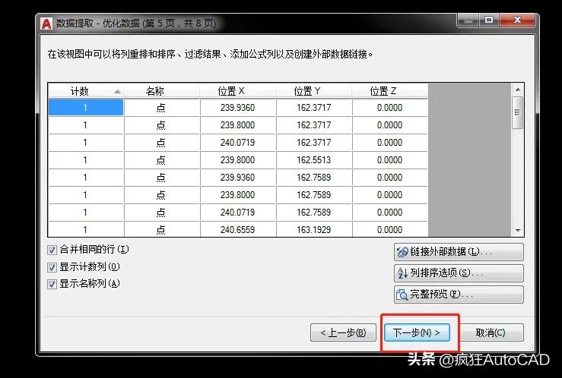Maximize the 数据提取 dialog window
The image size is (562, 378).
[x=489, y=20]
